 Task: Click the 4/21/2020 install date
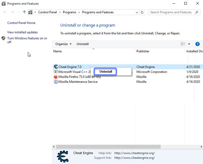(193, 67)
